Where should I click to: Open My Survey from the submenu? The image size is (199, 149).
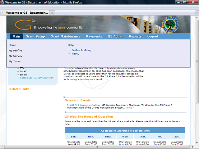click(x=16, y=56)
